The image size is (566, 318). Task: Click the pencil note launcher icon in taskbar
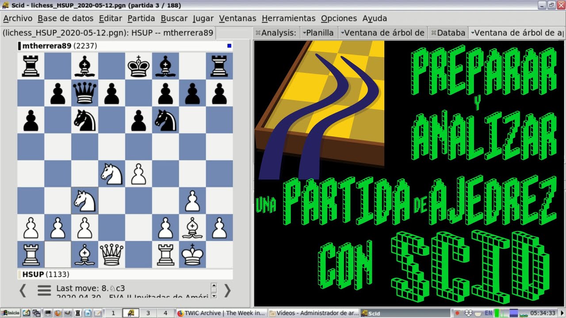click(97, 313)
